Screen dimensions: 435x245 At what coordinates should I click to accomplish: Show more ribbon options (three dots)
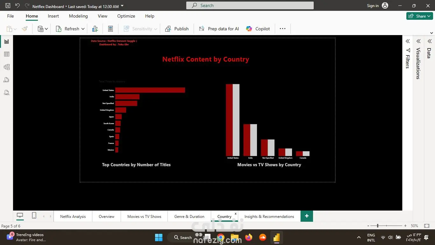tap(282, 29)
